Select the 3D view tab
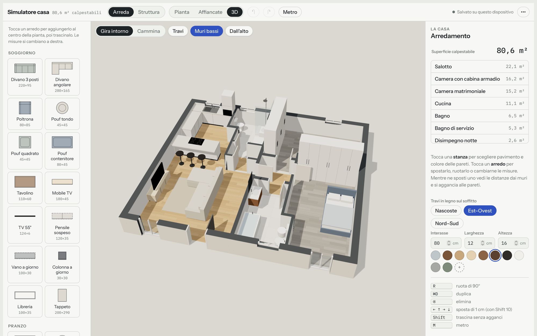 [x=235, y=12]
